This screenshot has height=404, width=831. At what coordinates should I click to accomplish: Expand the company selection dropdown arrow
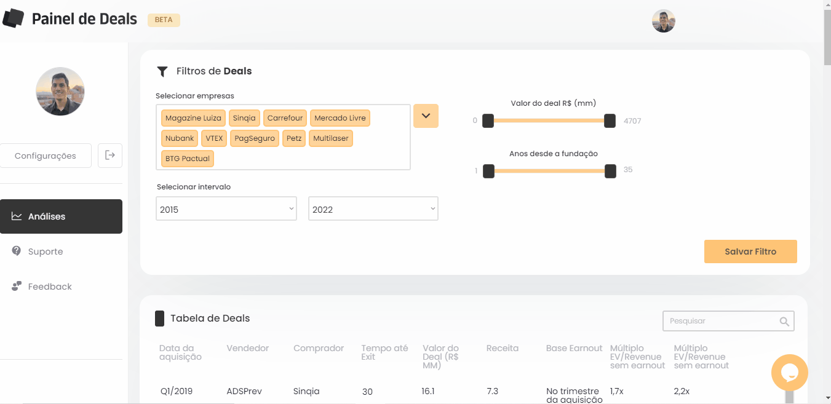(x=426, y=116)
